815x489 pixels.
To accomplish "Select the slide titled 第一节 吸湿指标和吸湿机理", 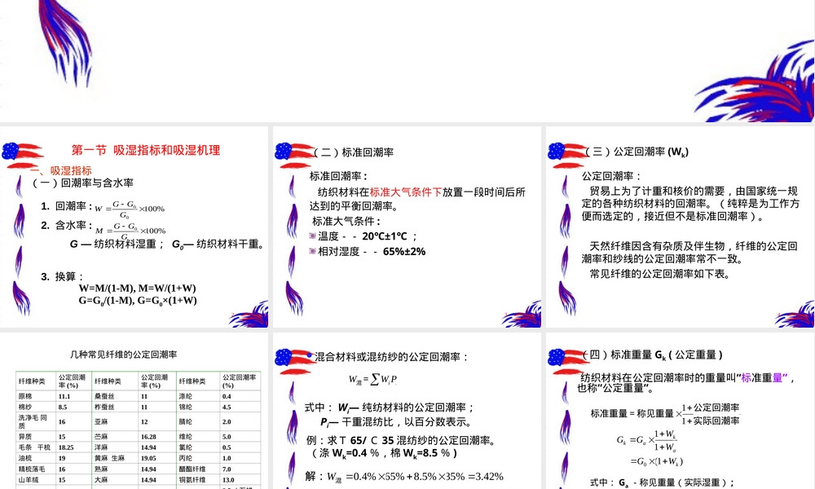I will tap(134, 227).
